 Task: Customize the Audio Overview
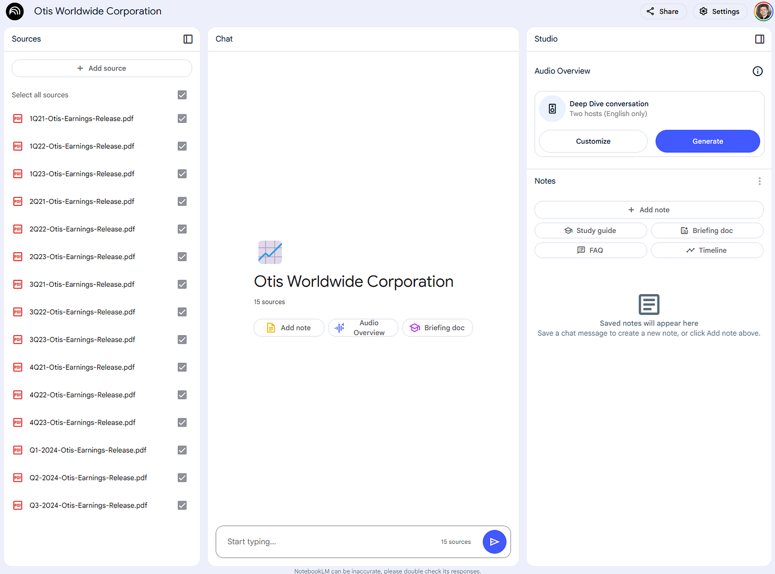(593, 142)
